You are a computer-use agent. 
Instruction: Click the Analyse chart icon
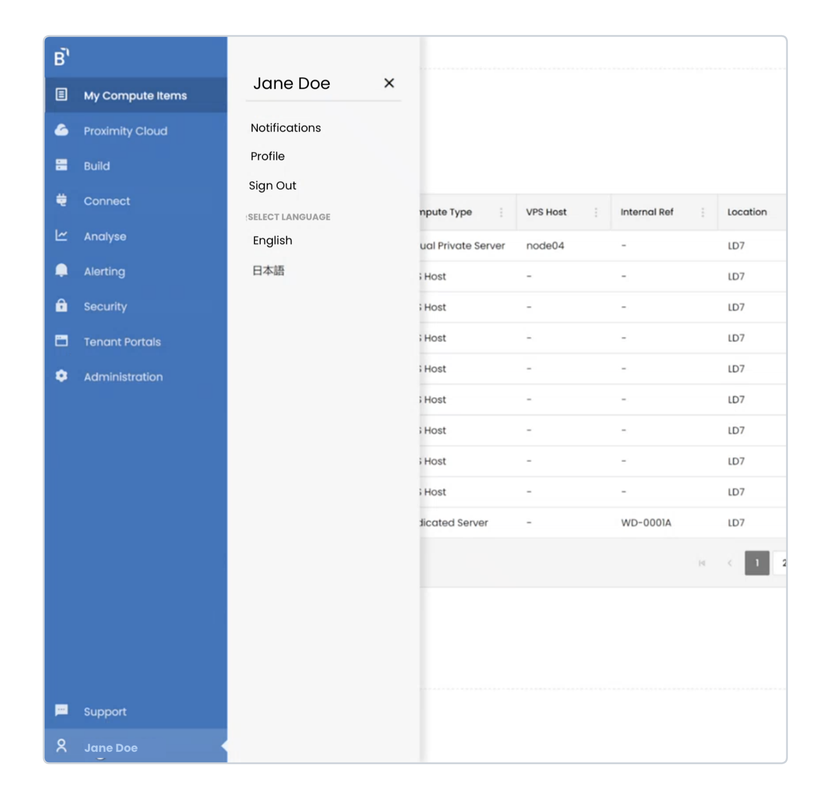click(61, 235)
